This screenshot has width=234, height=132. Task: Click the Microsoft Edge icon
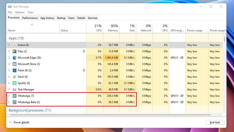[x=15, y=58]
